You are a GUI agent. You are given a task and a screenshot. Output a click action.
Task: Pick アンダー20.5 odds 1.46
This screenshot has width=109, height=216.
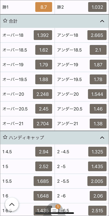pyautogui.click(x=98, y=109)
